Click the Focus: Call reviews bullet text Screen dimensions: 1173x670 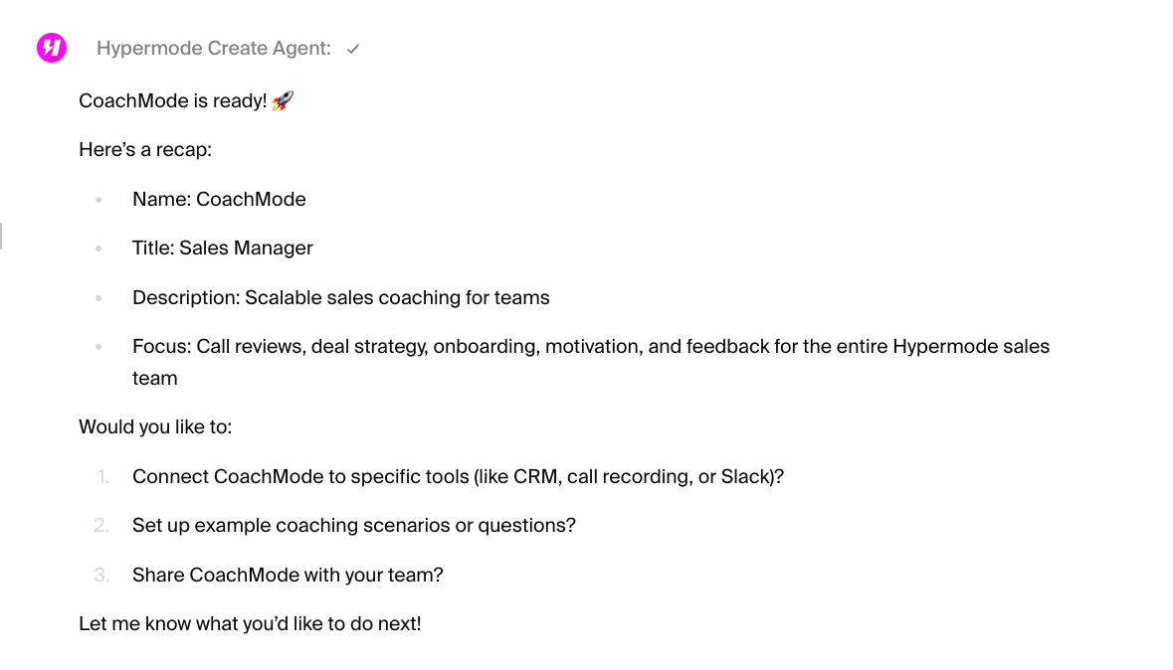[x=591, y=362]
